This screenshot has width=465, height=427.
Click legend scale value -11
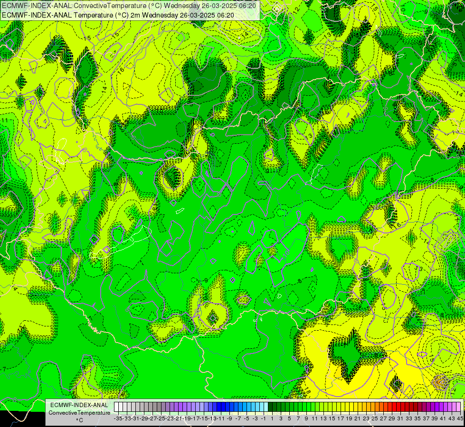pyautogui.click(x=221, y=418)
